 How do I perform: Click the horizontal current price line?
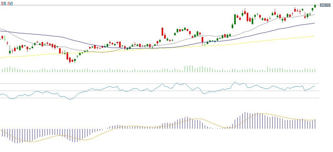tap(156, 5)
